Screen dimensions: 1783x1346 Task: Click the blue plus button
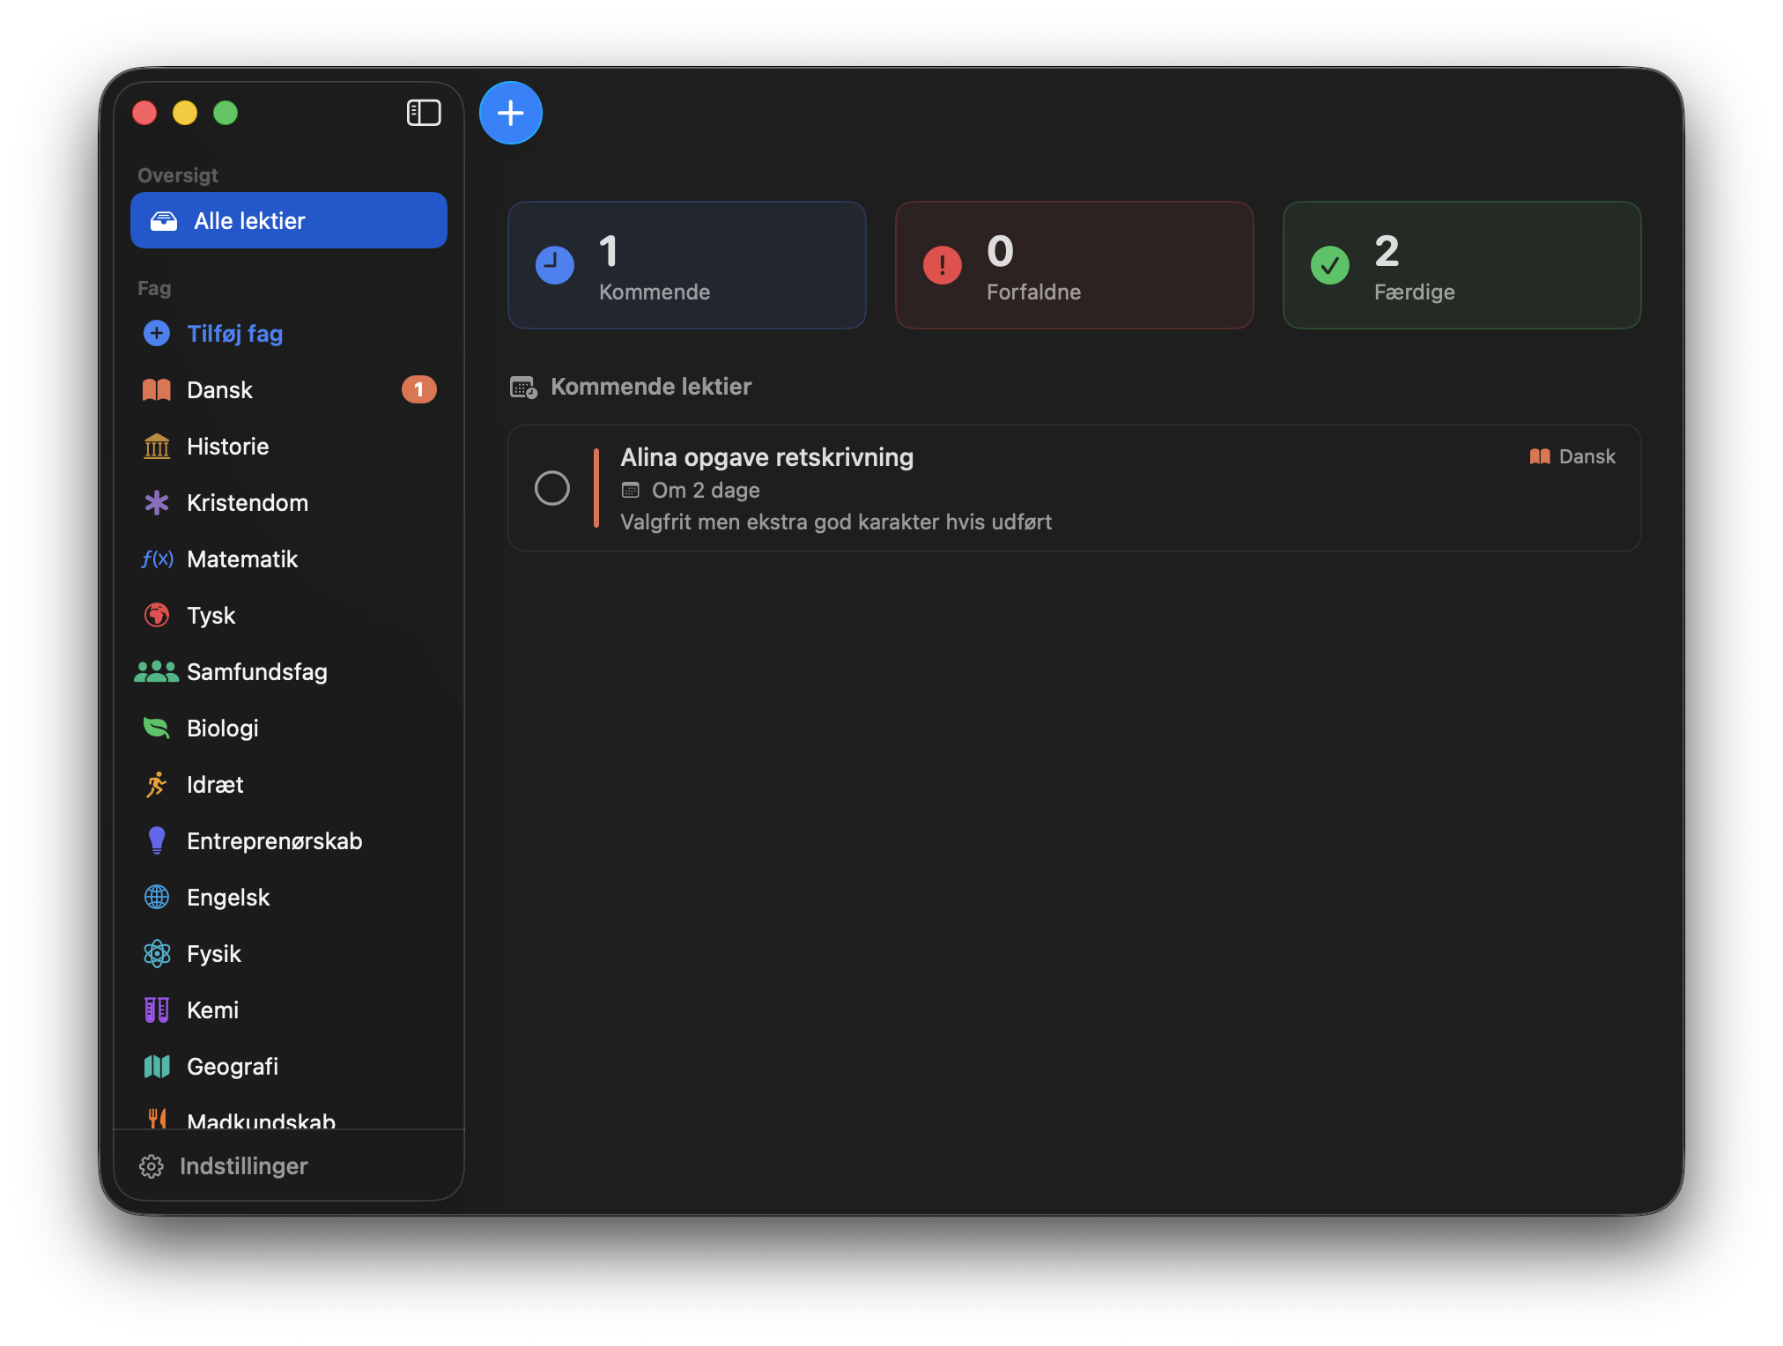click(511, 112)
